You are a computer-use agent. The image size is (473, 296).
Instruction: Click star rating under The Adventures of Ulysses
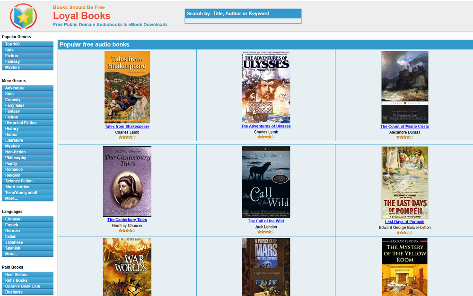click(x=266, y=137)
